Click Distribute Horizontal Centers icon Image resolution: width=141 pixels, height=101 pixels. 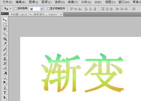pos(122,9)
